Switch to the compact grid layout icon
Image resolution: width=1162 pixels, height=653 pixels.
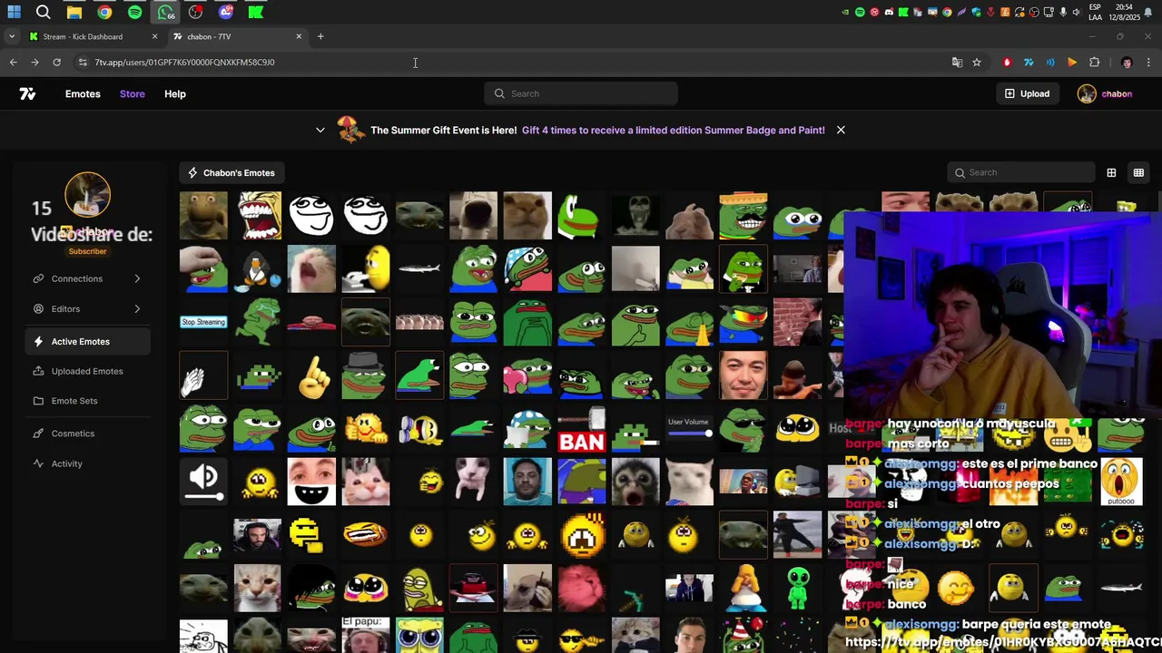[1138, 172]
